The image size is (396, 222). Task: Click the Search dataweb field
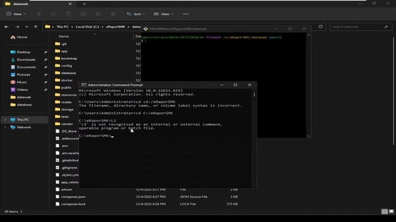(361, 27)
